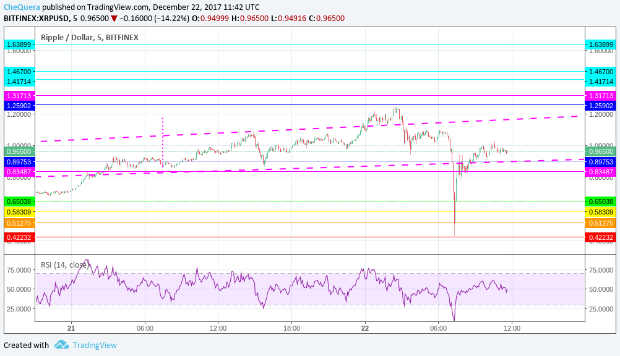Click the '18:00' time axis label
The image size is (620, 356).
pyautogui.click(x=291, y=328)
